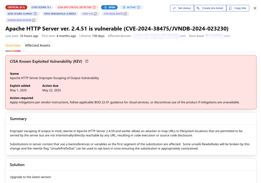Click the ACTIVE badge help icon
261x183 pixels.
[x=138, y=7]
